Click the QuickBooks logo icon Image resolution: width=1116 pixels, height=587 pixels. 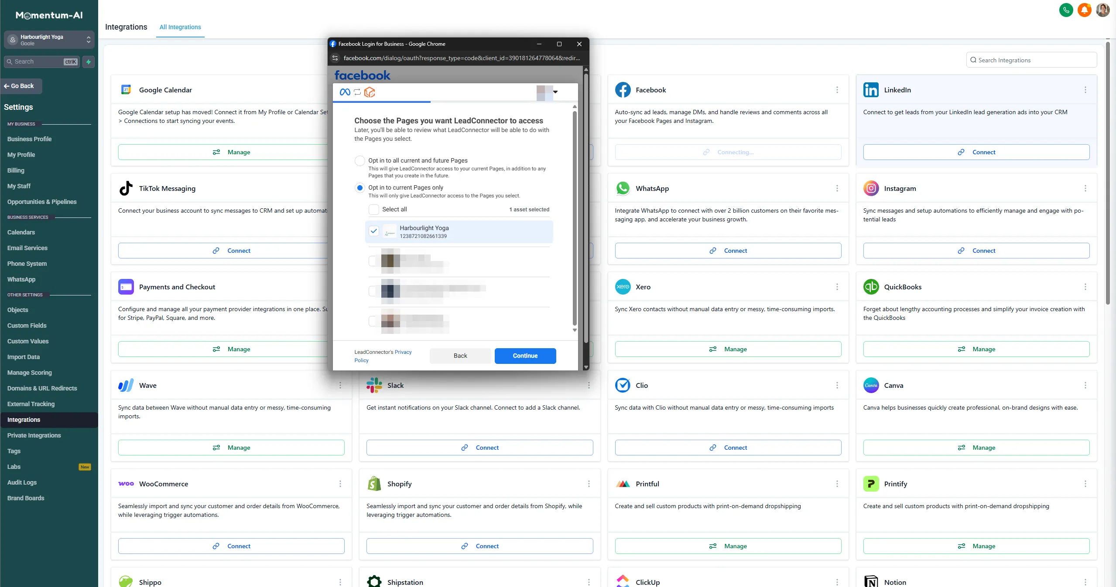(871, 287)
